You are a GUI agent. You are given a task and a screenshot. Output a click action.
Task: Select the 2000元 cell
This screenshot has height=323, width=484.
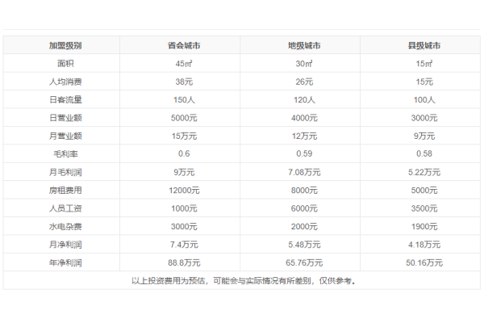pyautogui.click(x=300, y=226)
